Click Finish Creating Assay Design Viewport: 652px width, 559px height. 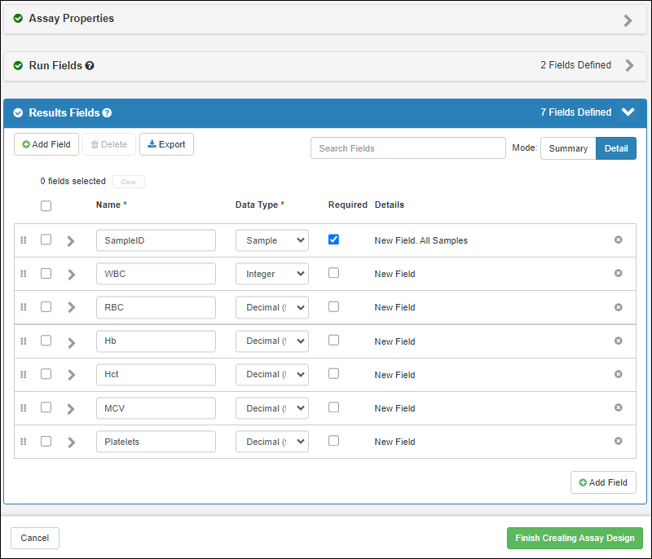click(x=575, y=538)
